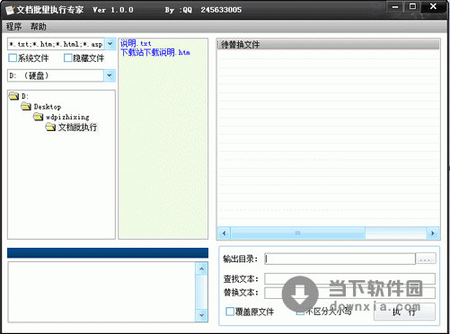Open the D: (硬盘) drive dropdown
Viewport: 450px width, 334px height.
pyautogui.click(x=110, y=75)
